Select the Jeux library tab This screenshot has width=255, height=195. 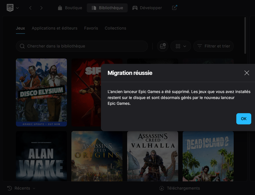click(20, 28)
